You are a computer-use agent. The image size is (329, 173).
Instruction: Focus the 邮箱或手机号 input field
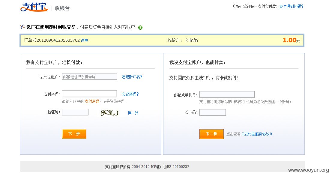coord(227,94)
